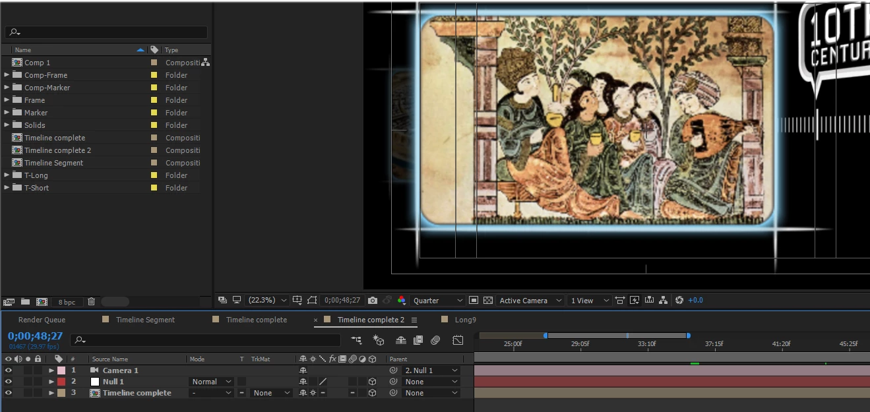Switch to the Timeline complete tab
Viewport: 870px width, 412px height.
click(x=257, y=320)
